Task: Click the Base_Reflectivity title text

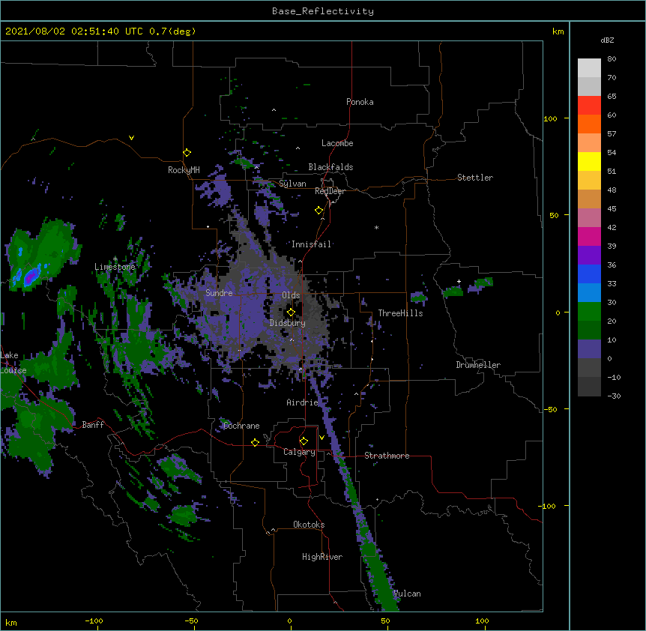Action: (x=322, y=11)
